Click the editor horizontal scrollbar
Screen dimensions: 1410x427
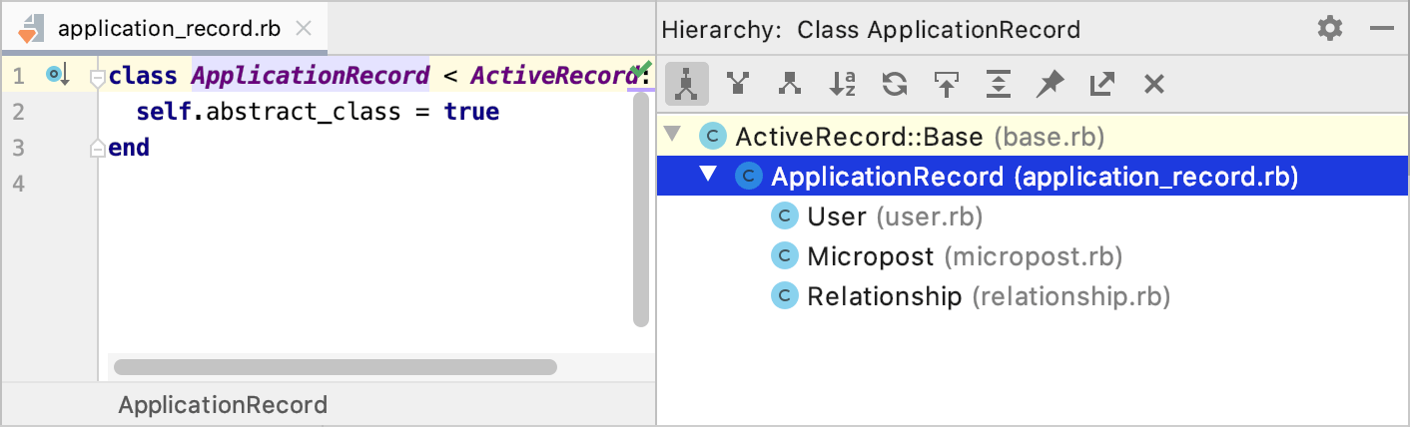[335, 367]
